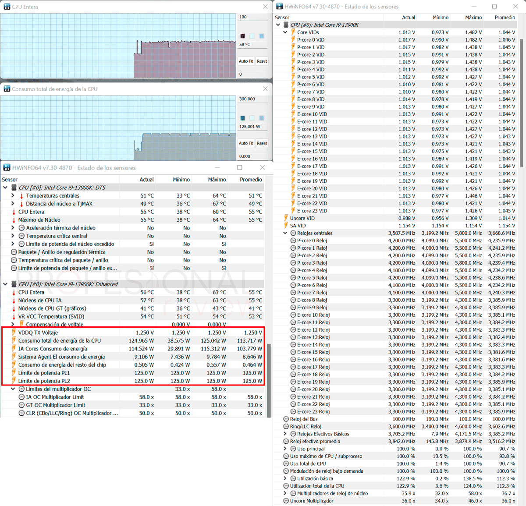526x506 pixels.
Task: Click circle icon of IA OC Multiplicador Limit
Action: (22, 397)
